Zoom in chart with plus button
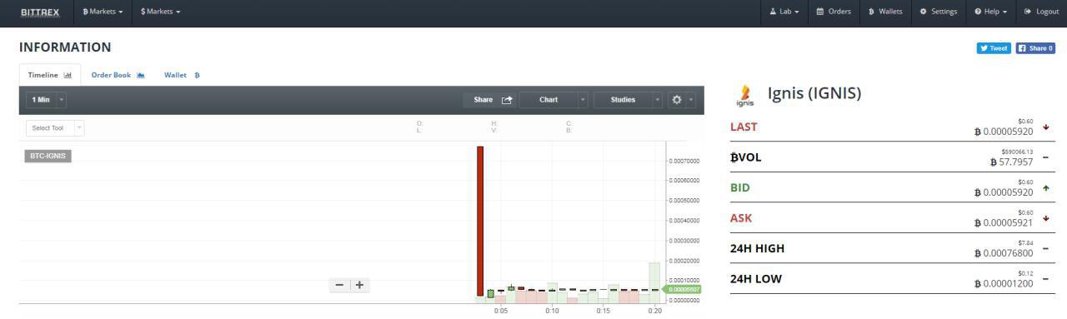 (x=359, y=285)
